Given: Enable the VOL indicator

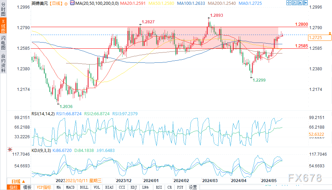Looking at the screenshot, I should (97, 187).
